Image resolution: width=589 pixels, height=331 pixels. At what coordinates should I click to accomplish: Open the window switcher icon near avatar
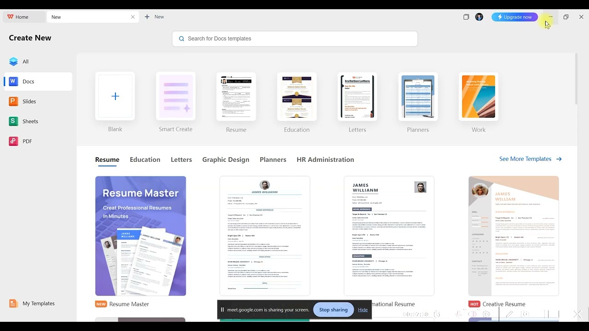466,17
